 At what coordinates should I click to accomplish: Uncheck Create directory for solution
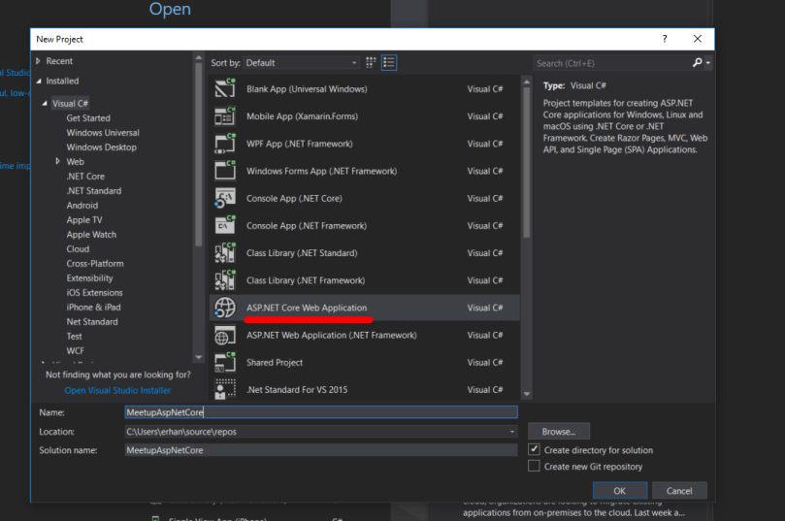click(534, 450)
